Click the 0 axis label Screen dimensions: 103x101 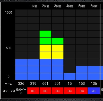tap(8, 76)
